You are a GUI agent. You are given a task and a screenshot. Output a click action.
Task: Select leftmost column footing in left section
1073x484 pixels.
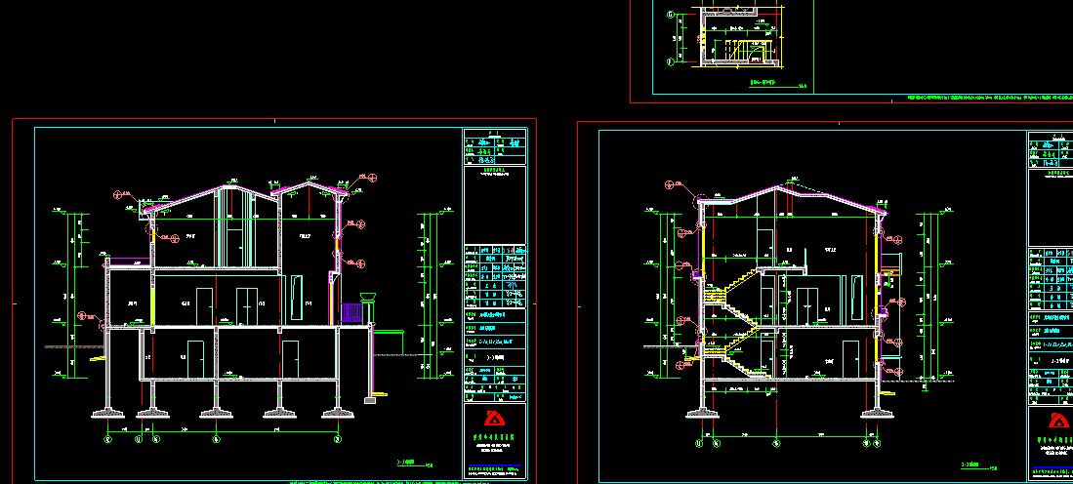click(108, 413)
